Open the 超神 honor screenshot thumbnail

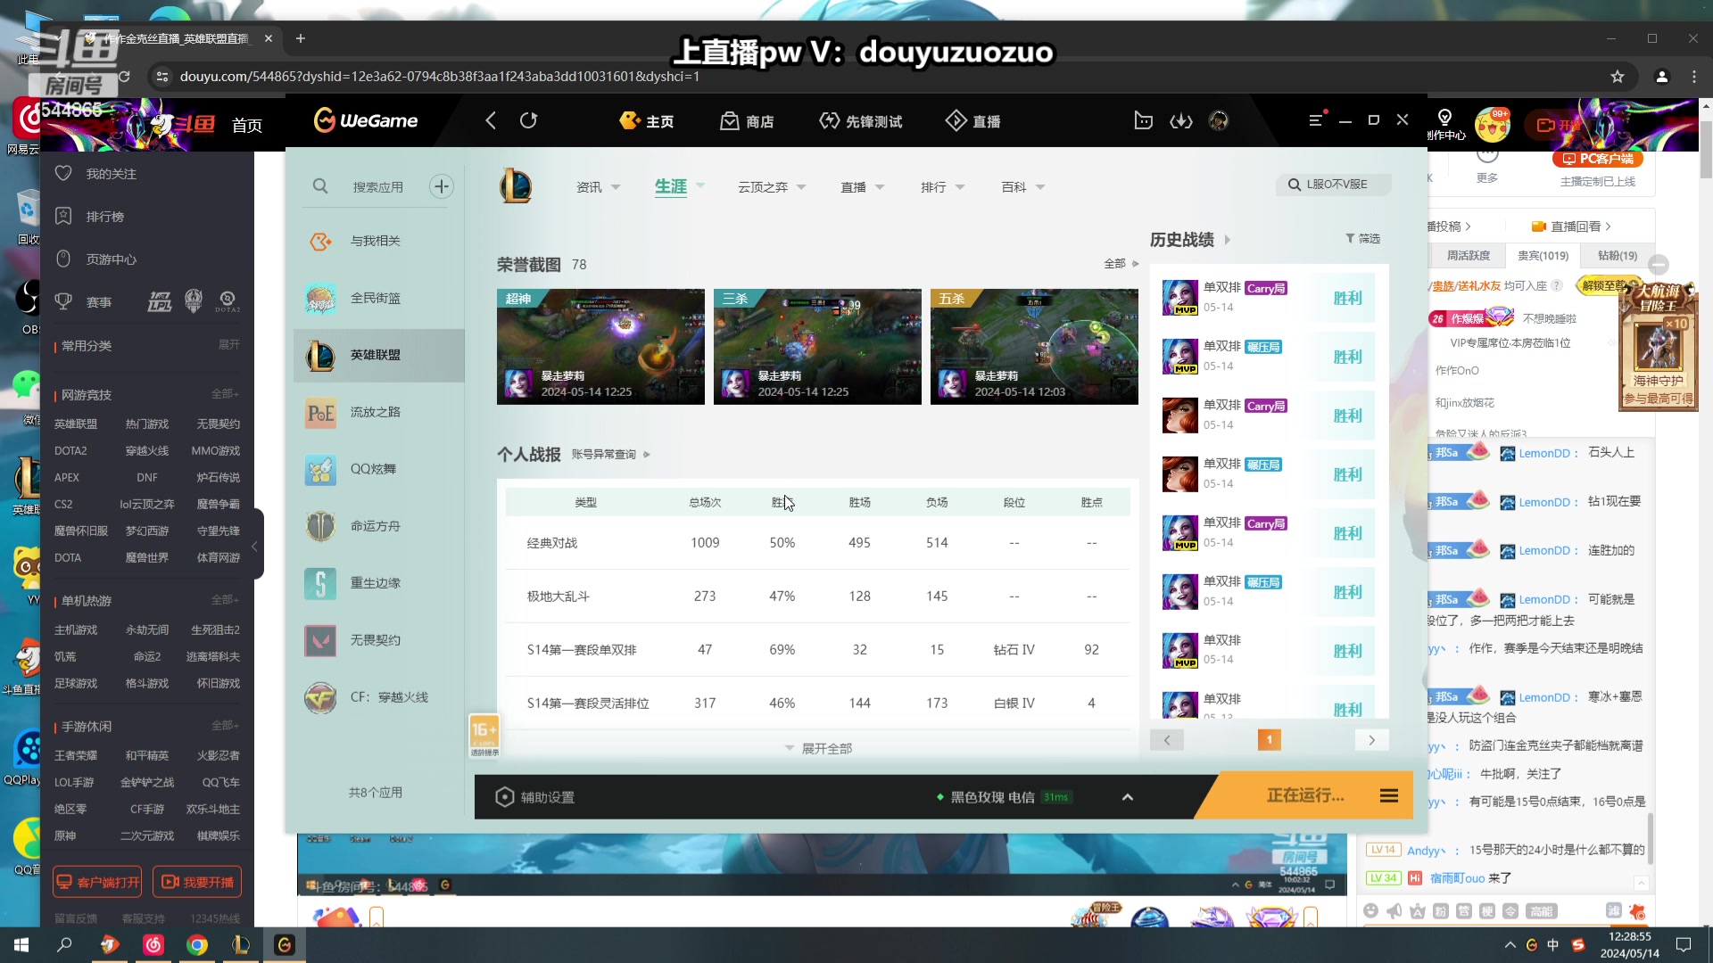tap(600, 346)
